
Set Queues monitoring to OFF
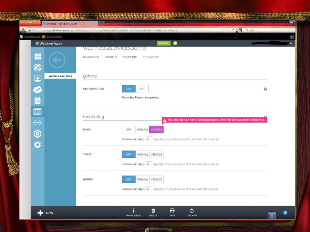click(129, 179)
